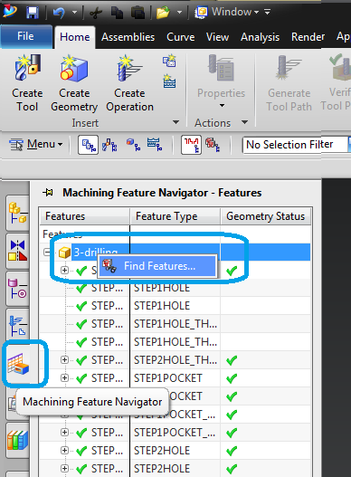Image resolution: width=351 pixels, height=477 pixels.
Task: Expand the STEP1POCKET feature row
Action: tap(64, 378)
